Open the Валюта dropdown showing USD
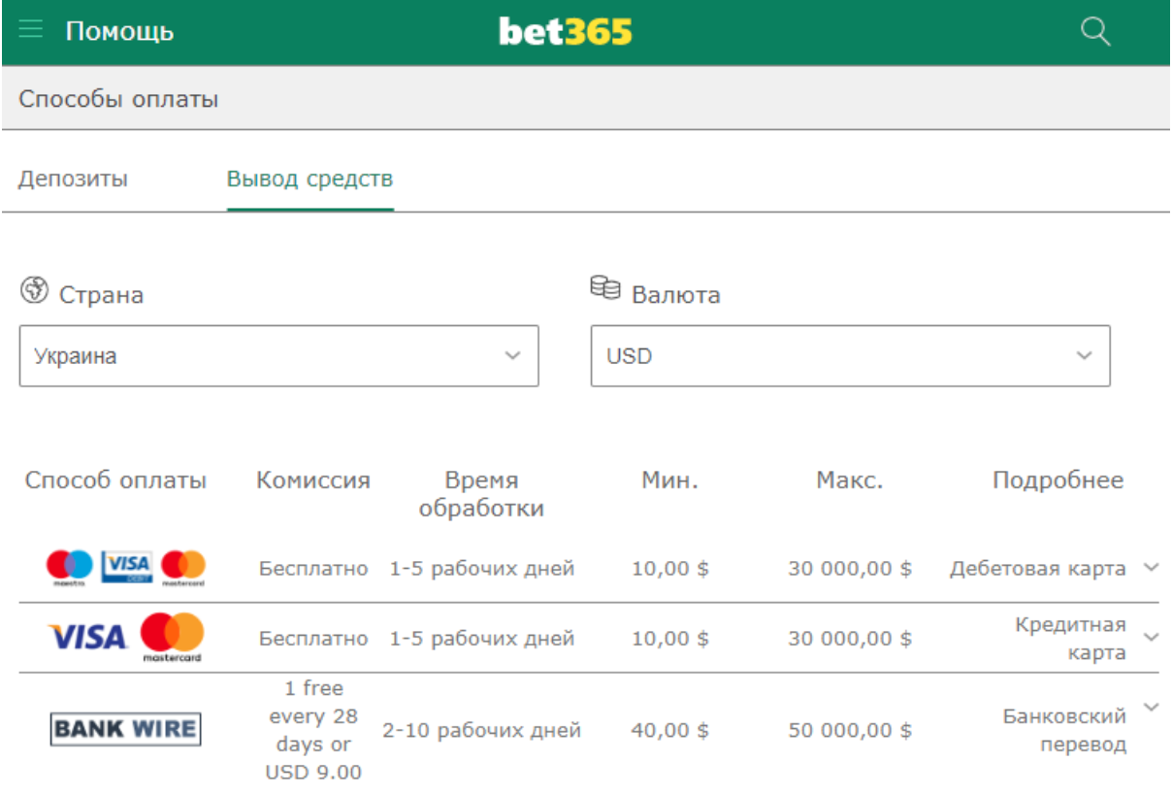 (x=850, y=356)
